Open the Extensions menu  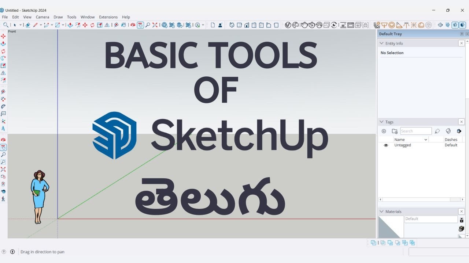click(x=108, y=17)
